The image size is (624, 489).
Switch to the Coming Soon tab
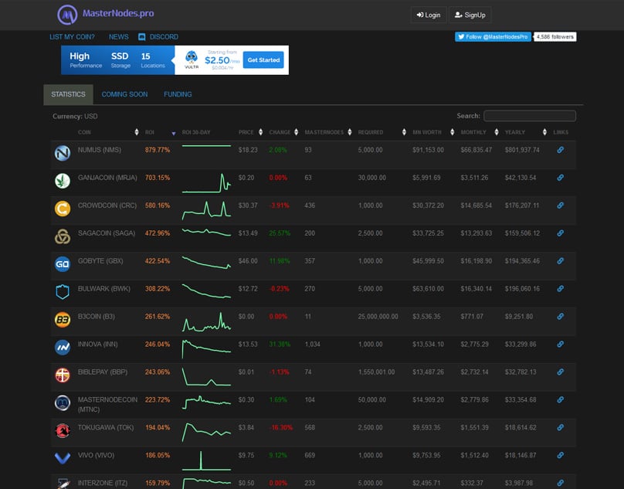(124, 94)
